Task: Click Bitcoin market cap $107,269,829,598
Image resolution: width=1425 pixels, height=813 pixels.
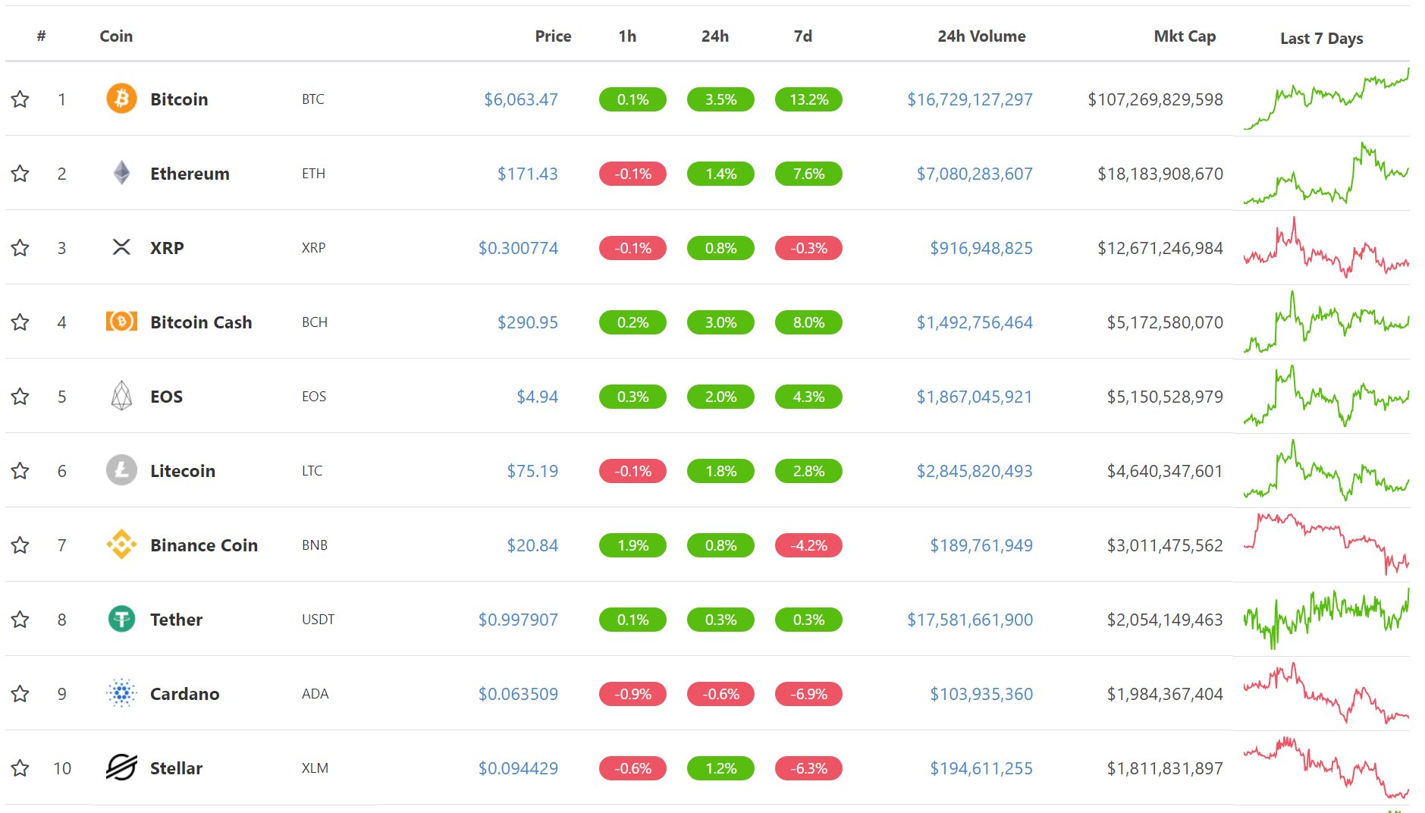Action: pyautogui.click(x=1155, y=99)
